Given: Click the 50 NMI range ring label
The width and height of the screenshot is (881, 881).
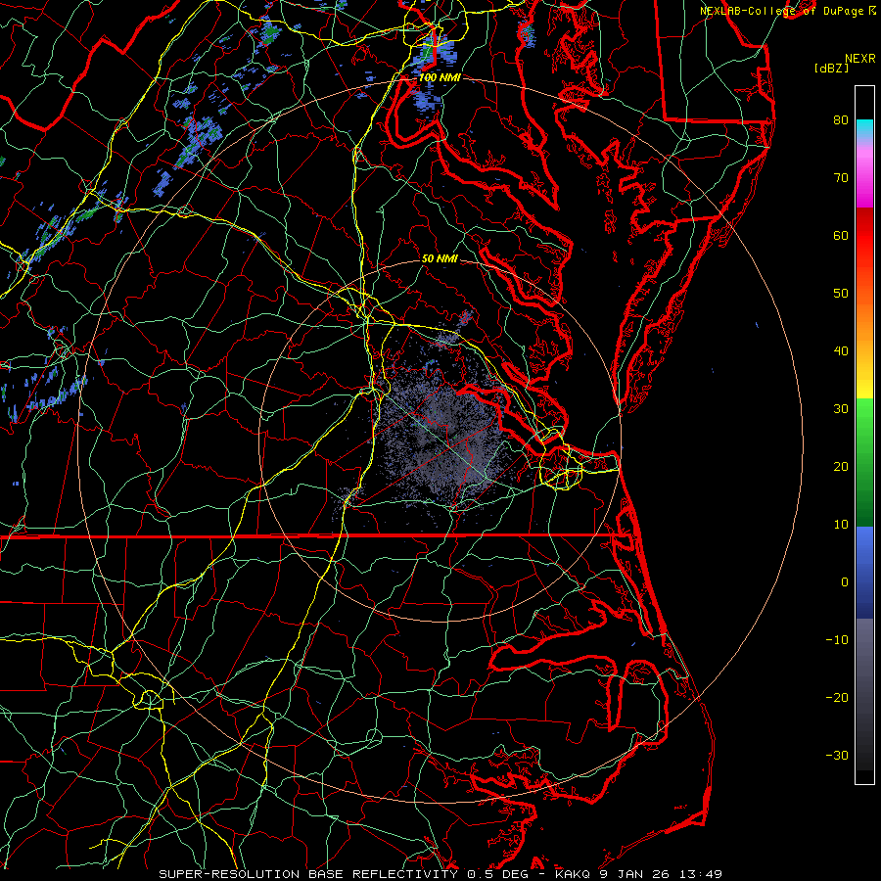Looking at the screenshot, I should [x=440, y=259].
